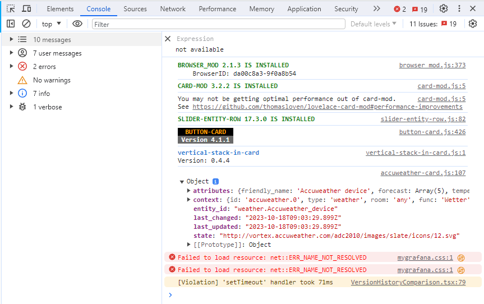Click network request icon on first error
484x304 pixels.
461,257
